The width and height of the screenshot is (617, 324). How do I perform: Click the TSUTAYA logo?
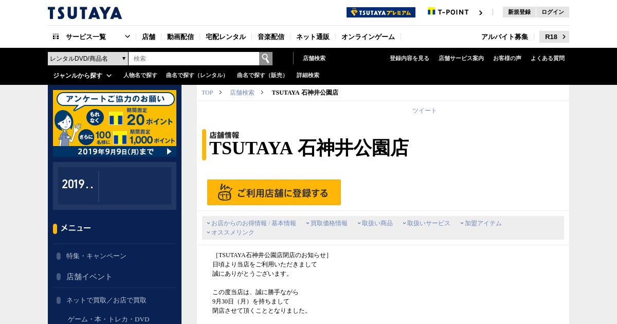(x=85, y=13)
